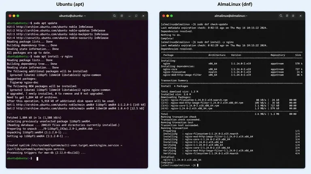Close the AlmaLinux terminal with the X button
The width and height of the screenshot is (311, 174).
300,16
